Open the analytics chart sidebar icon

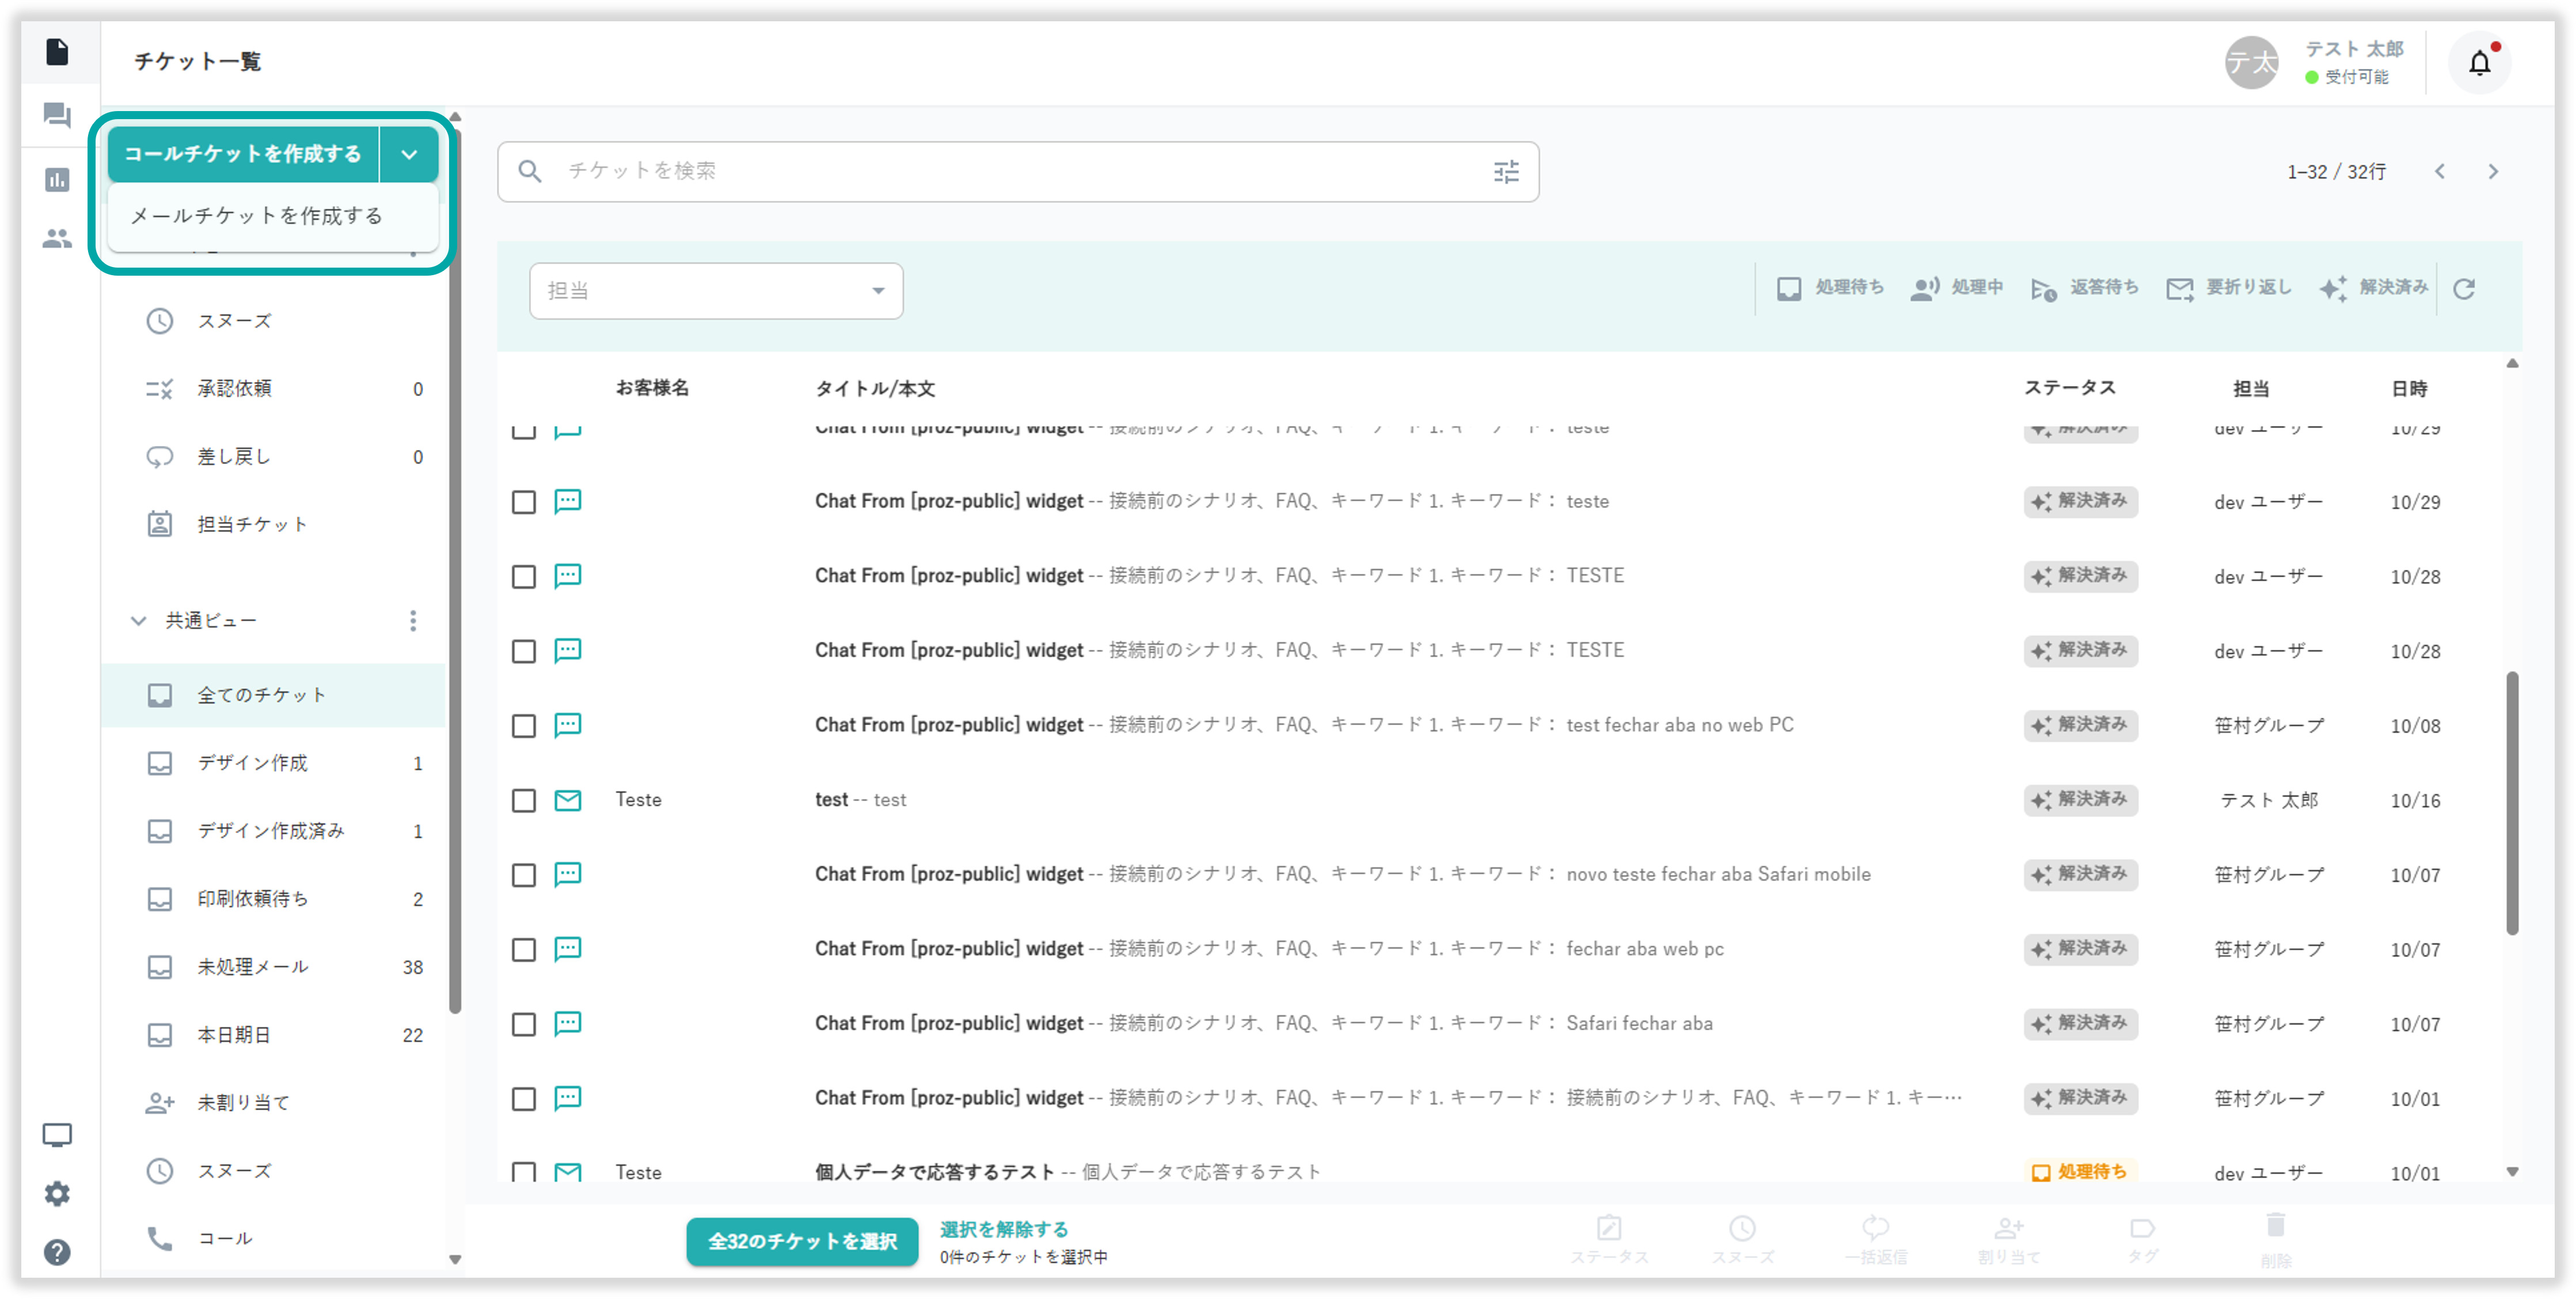(57, 180)
